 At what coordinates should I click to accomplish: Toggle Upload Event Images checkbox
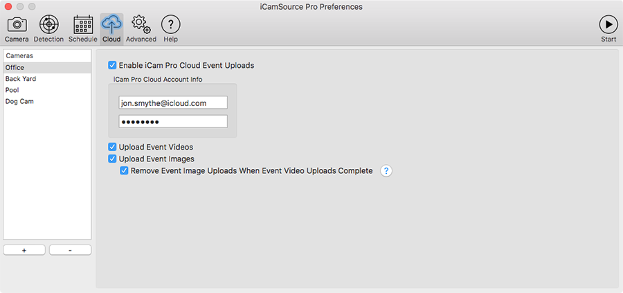click(x=112, y=159)
